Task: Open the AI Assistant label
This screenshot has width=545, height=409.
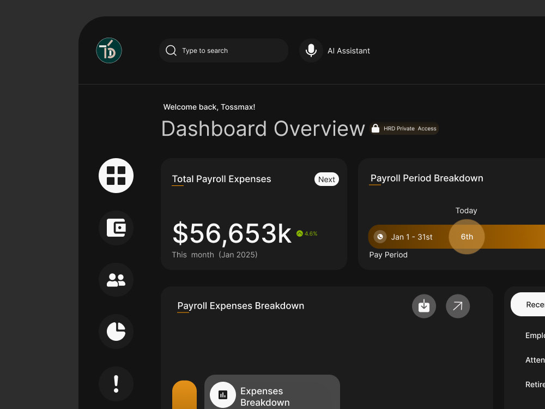Action: pos(349,51)
